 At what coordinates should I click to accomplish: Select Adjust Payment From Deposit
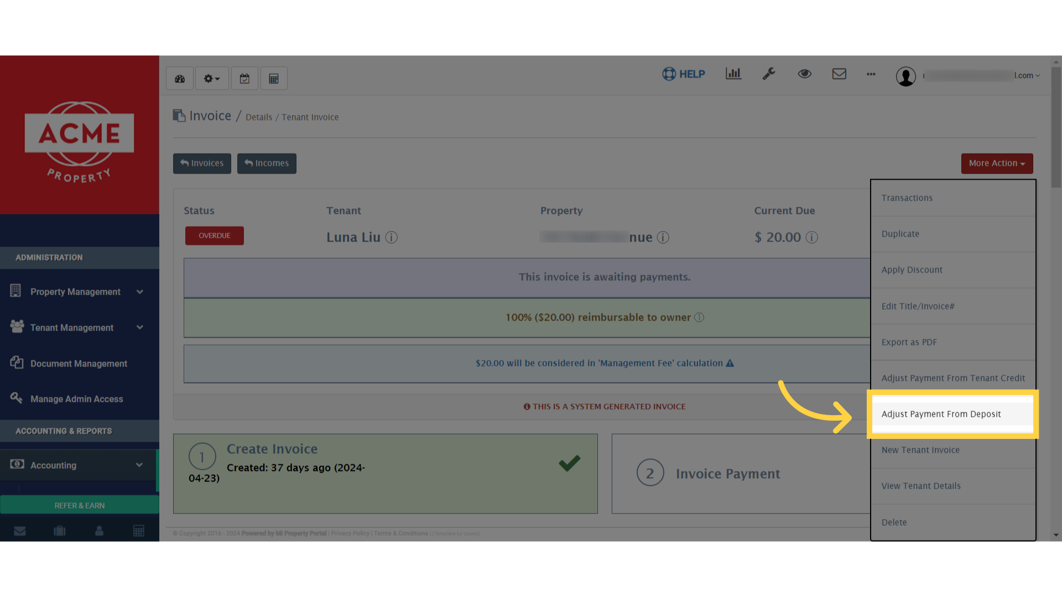[x=941, y=413]
